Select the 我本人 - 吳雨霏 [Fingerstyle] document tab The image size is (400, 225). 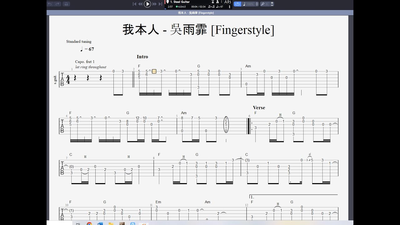point(196,13)
